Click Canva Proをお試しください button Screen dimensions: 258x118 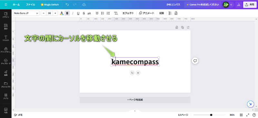click(x=203, y=5)
